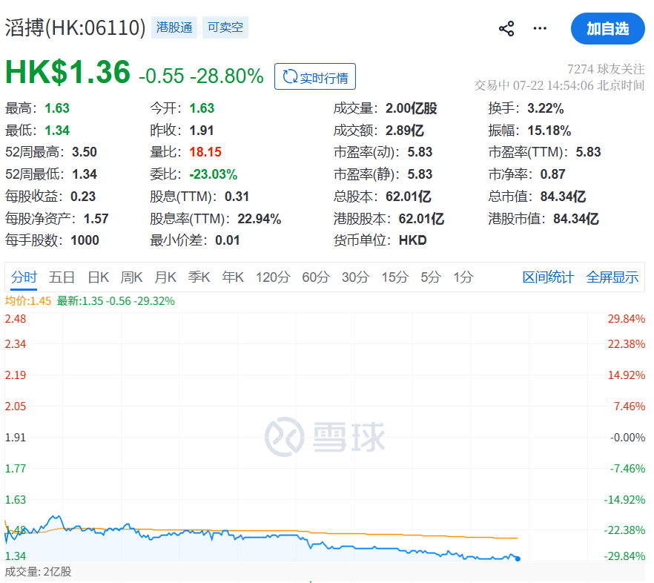Click the 实时行情 refresh button
Viewport: 654px width, 583px height.
coord(315,77)
